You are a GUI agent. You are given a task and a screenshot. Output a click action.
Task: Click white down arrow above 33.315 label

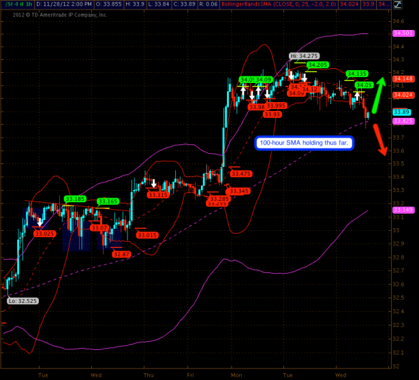[x=154, y=183]
